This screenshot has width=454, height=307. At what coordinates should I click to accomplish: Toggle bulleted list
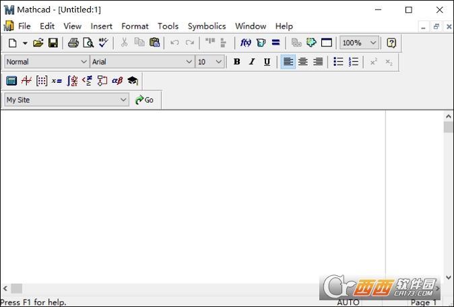click(x=338, y=62)
